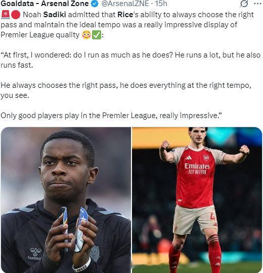This screenshot has width=263, height=273.
Task: Click the red circle emoji
Action: click(x=16, y=15)
